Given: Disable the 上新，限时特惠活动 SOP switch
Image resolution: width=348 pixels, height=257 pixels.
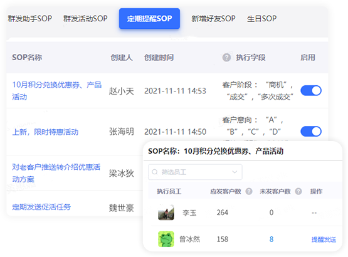Looking at the screenshot, I should point(311,132).
